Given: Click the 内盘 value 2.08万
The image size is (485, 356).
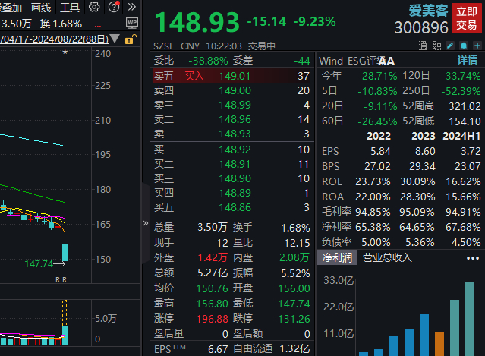Looking at the screenshot, I should coord(294,257).
